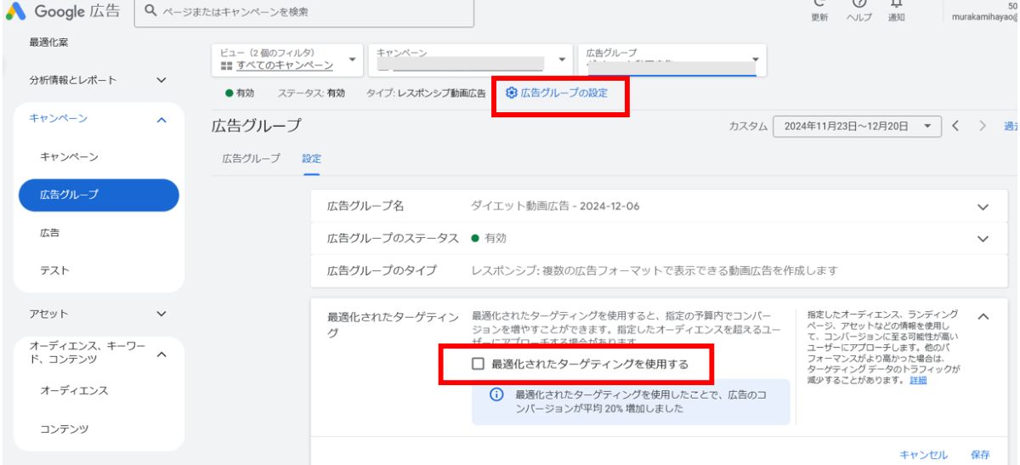Select 広告グループ in the sidebar
The height and width of the screenshot is (465, 1020).
click(x=98, y=195)
